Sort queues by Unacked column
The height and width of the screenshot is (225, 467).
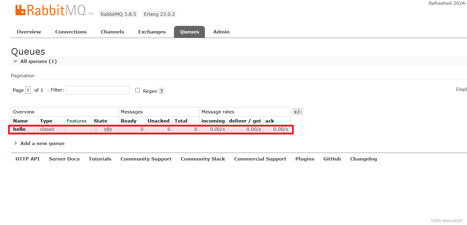(159, 121)
